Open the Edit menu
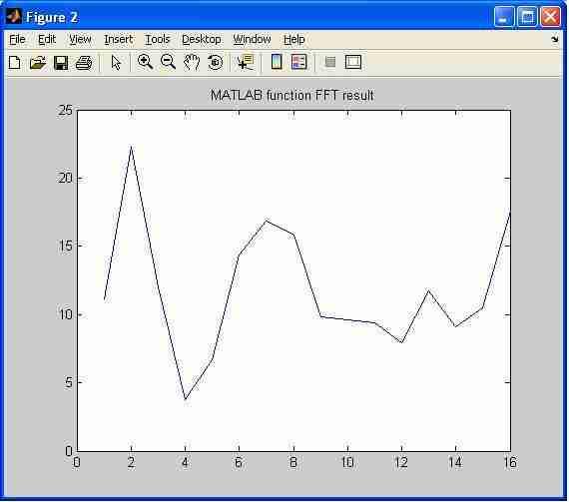569x502 pixels. click(47, 39)
